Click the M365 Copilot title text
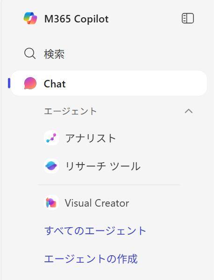 (76, 19)
